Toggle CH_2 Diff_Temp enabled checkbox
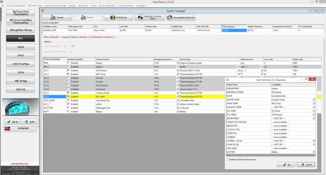The width and height of the screenshot is (326, 175). pos(68,74)
